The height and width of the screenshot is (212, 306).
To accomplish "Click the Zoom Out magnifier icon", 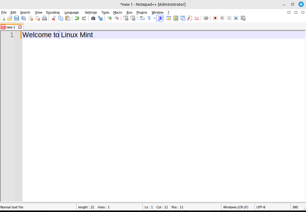I will [x=117, y=18].
